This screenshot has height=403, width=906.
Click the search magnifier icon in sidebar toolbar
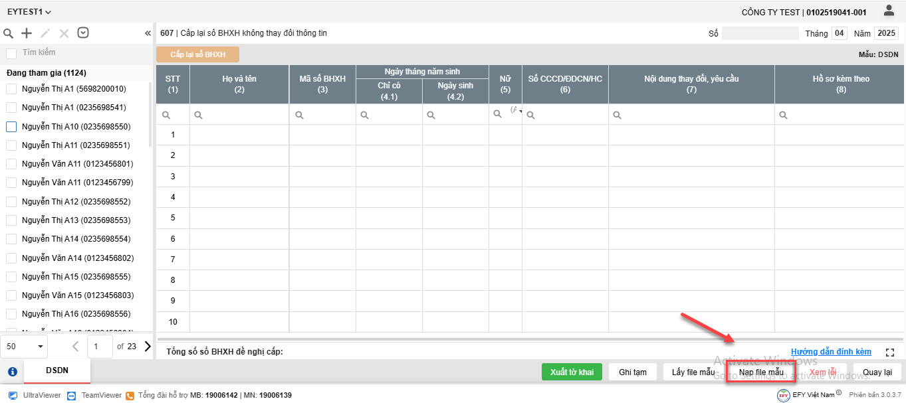tap(9, 33)
